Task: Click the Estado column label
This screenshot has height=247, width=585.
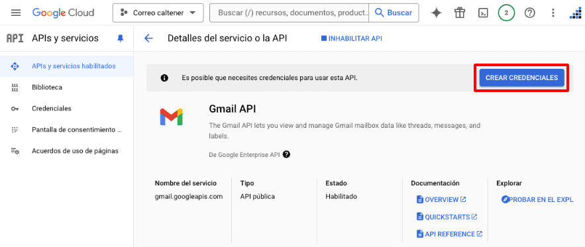Action: coord(336,183)
